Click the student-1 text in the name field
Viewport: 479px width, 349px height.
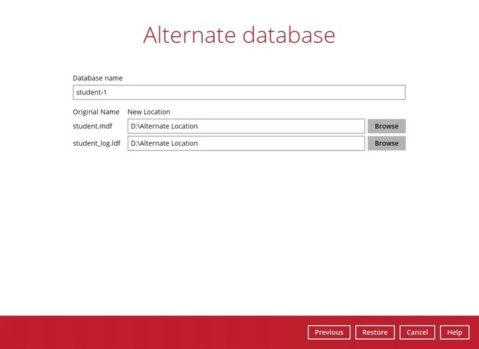(90, 93)
